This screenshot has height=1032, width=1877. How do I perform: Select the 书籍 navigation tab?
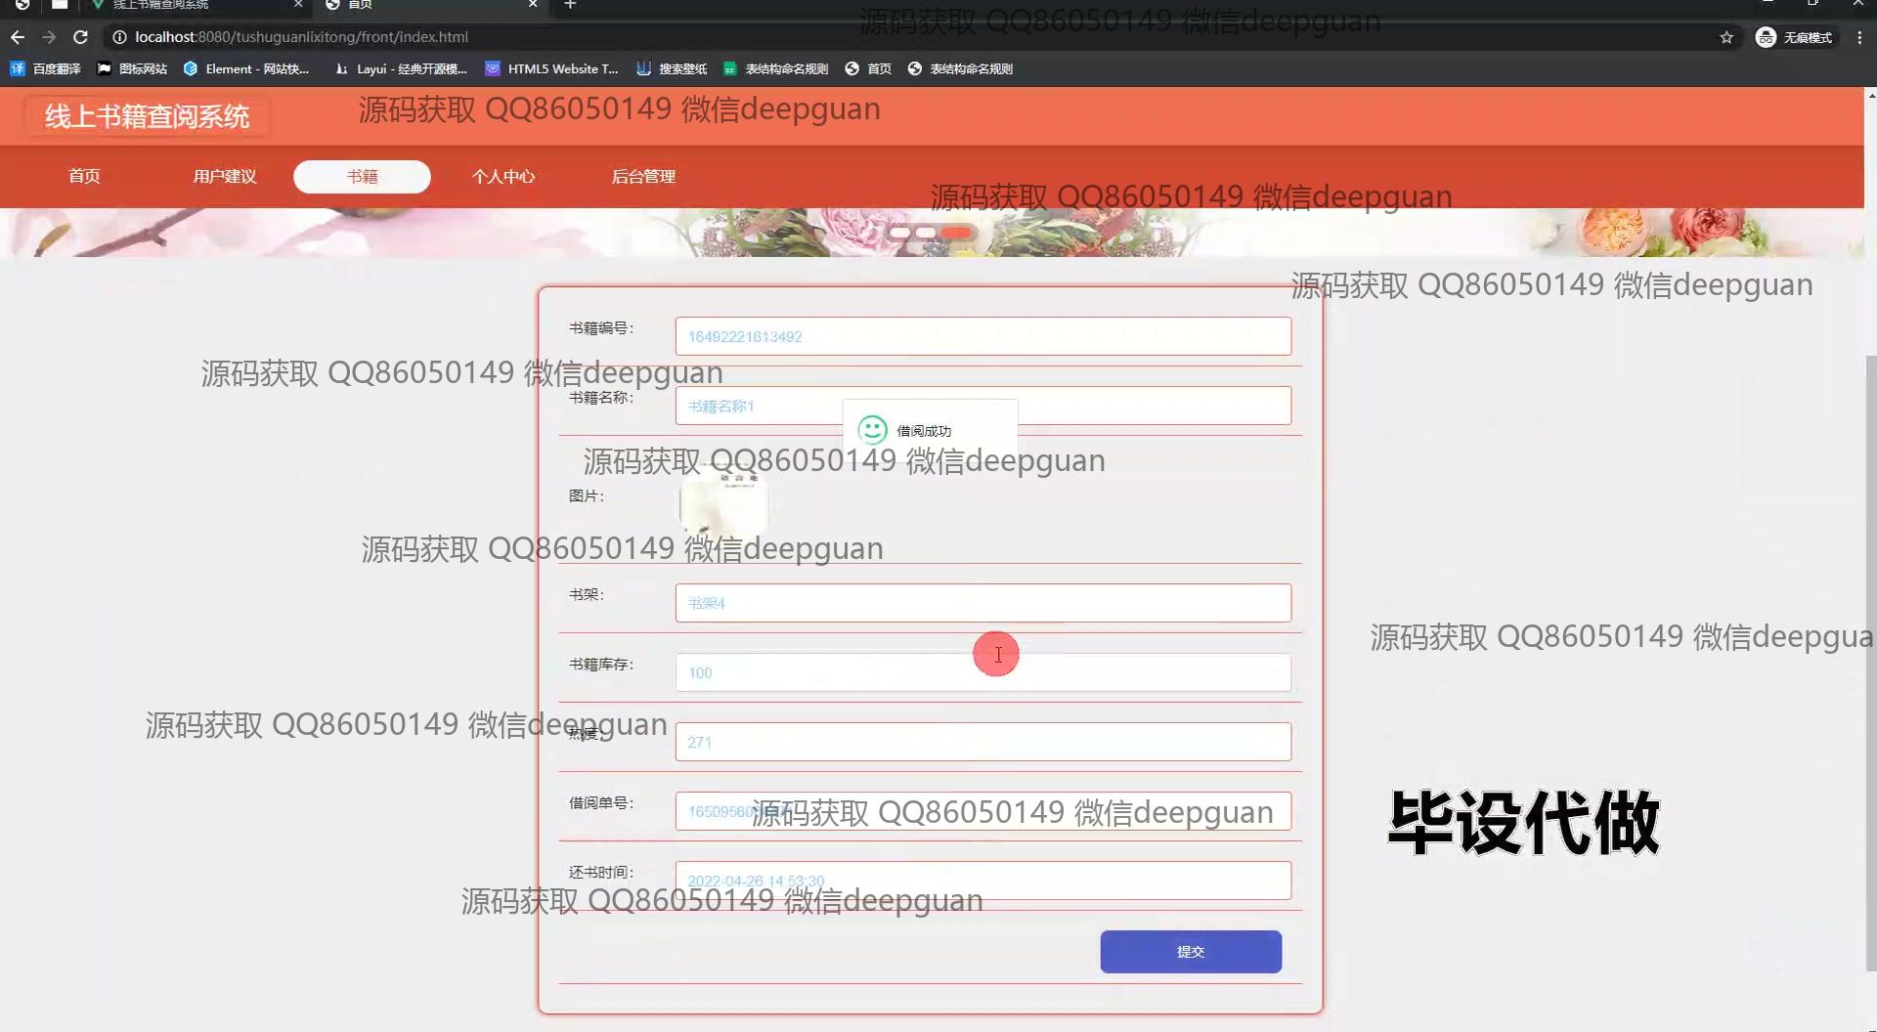pyautogui.click(x=362, y=177)
